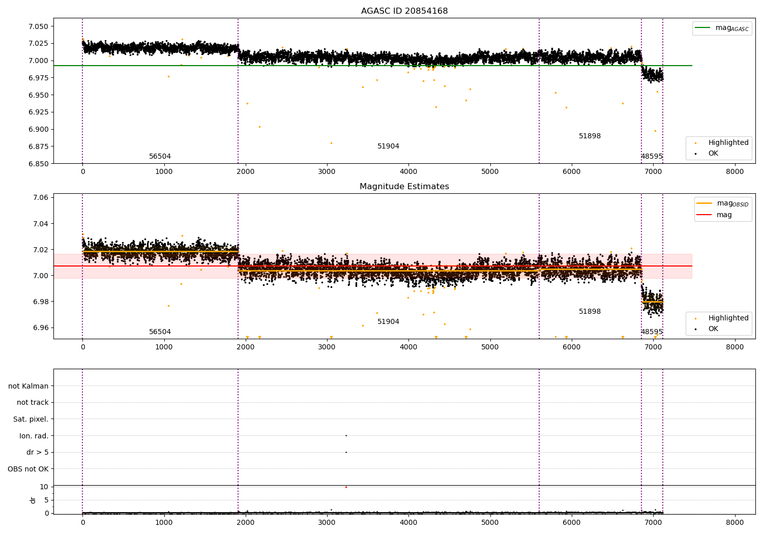The image size is (763, 534).
Task: Click the red 'mag' legend entry
Action: pos(714,215)
